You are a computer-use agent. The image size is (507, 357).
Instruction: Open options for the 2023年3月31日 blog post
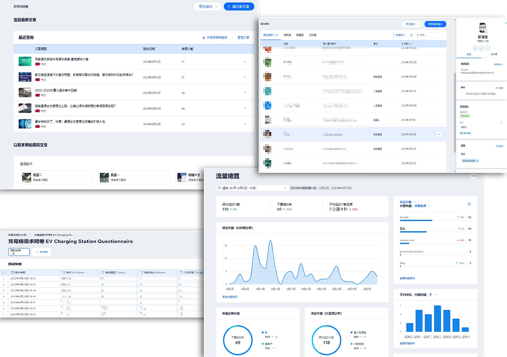245,93
